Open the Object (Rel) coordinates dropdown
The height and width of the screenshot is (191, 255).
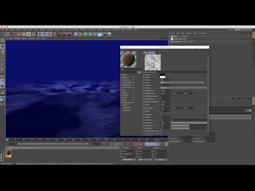[129, 160]
